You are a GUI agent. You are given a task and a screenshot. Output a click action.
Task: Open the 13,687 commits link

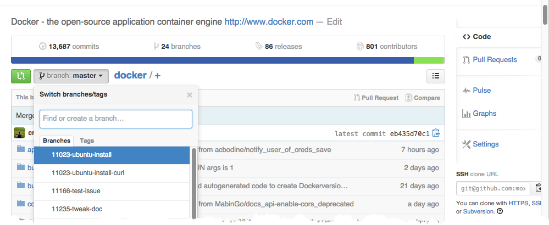(69, 47)
